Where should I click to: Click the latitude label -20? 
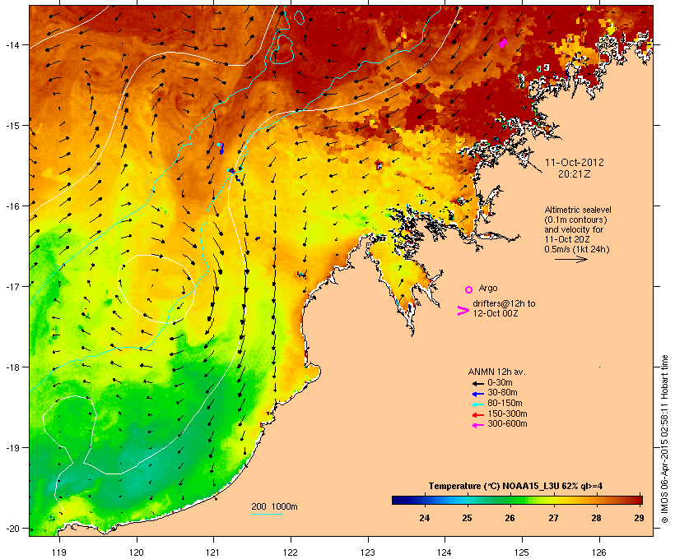point(12,529)
